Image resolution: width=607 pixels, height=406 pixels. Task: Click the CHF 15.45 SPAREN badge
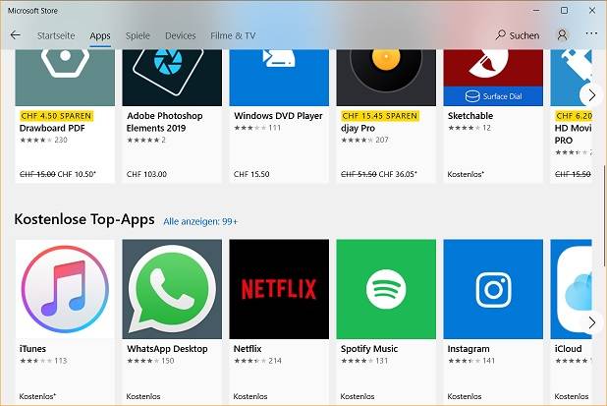380,116
